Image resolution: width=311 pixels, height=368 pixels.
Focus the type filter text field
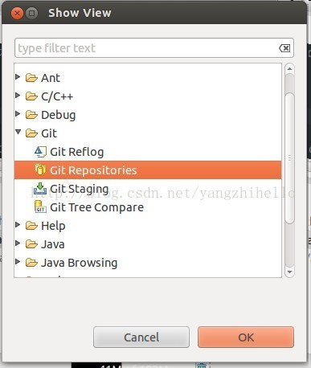154,48
